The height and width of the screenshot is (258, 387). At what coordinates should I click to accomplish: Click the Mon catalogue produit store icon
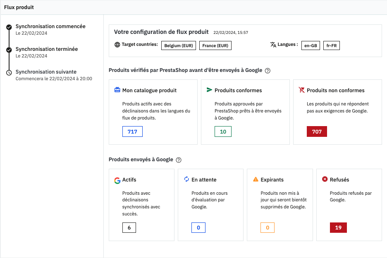pos(117,90)
